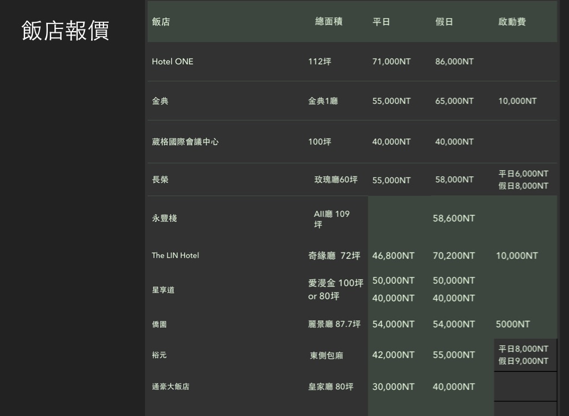This screenshot has width=569, height=416.
Task: Select the 總面積 column header
Action: point(328,22)
